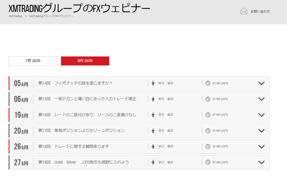Click the presenter icon in 第14回 row
This screenshot has width=287, height=183.
click(x=153, y=83)
